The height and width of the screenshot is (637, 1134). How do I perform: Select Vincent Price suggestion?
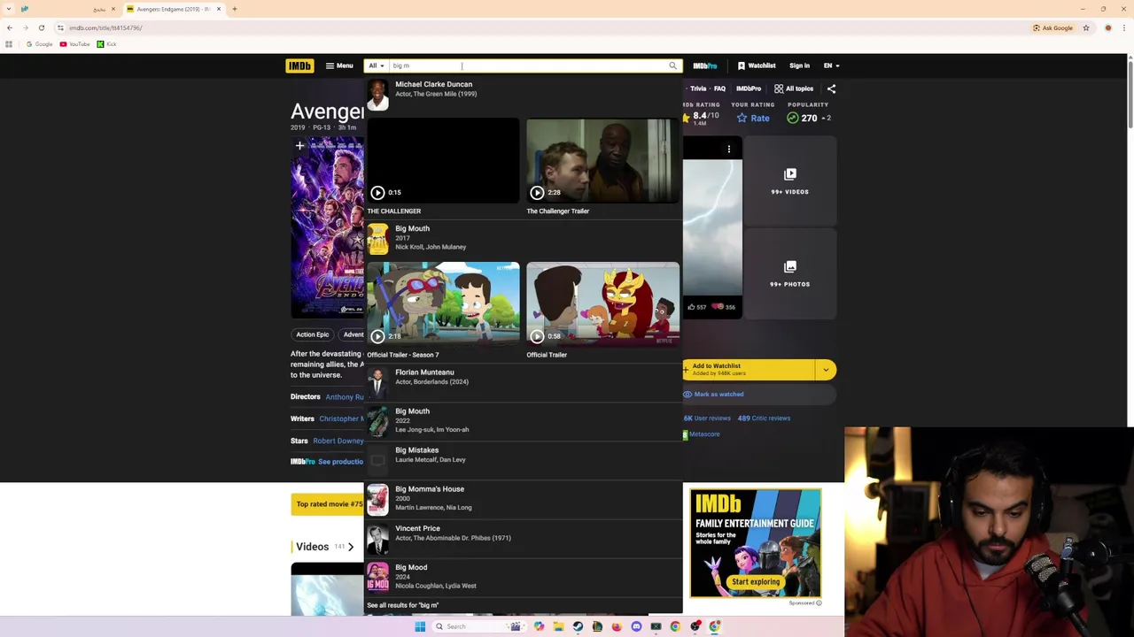[x=523, y=537]
